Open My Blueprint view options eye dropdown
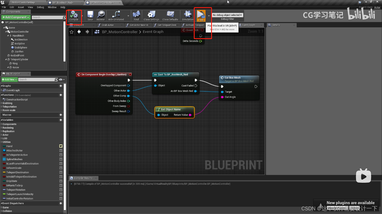The image size is (382, 214). coord(62,80)
